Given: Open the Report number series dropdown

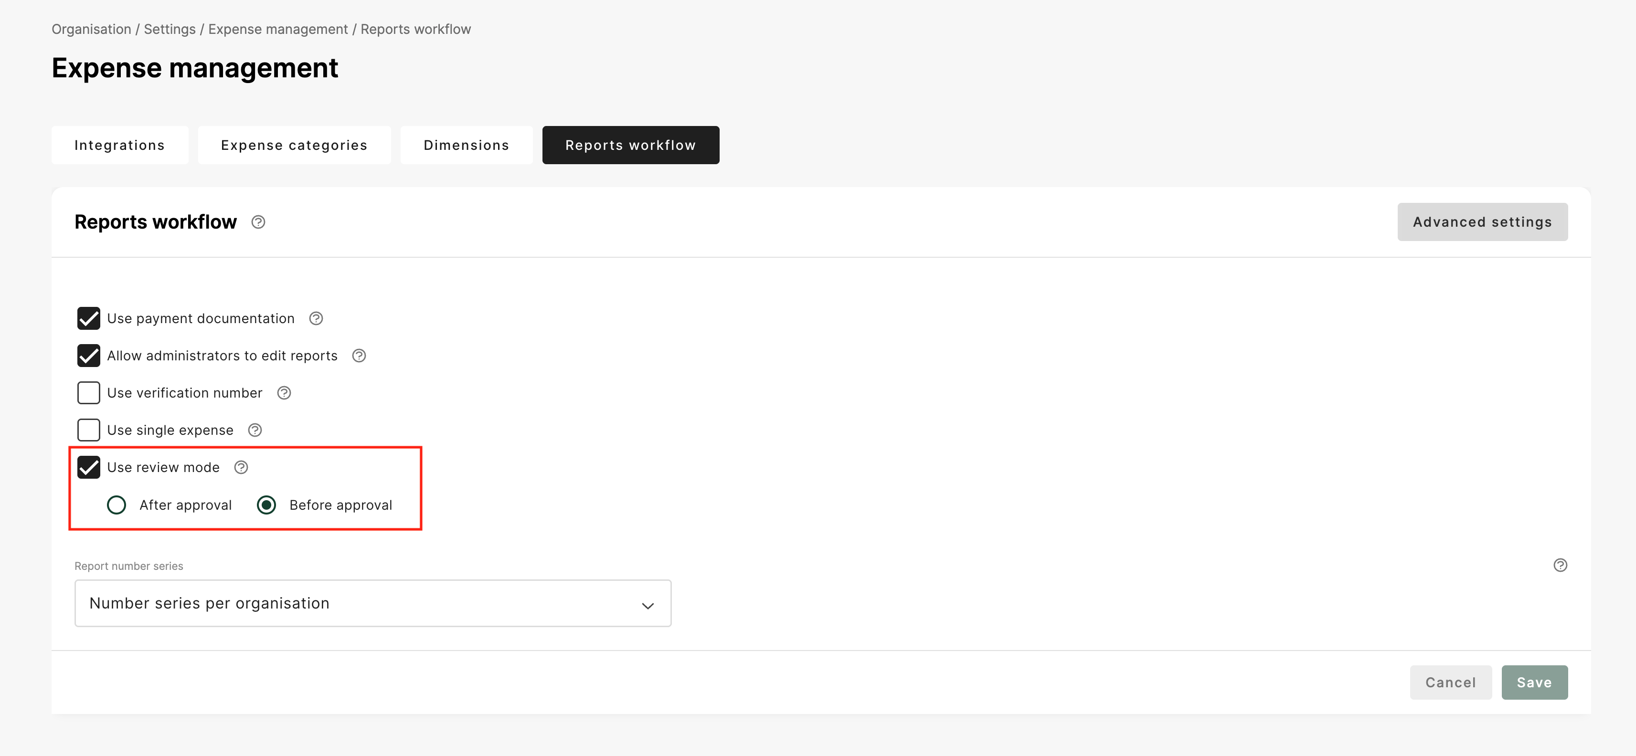Looking at the screenshot, I should (372, 603).
